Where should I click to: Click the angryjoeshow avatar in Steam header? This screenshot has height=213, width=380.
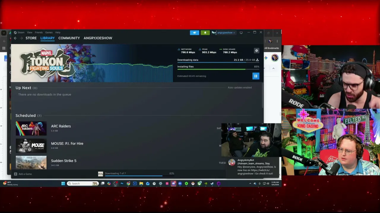point(214,33)
